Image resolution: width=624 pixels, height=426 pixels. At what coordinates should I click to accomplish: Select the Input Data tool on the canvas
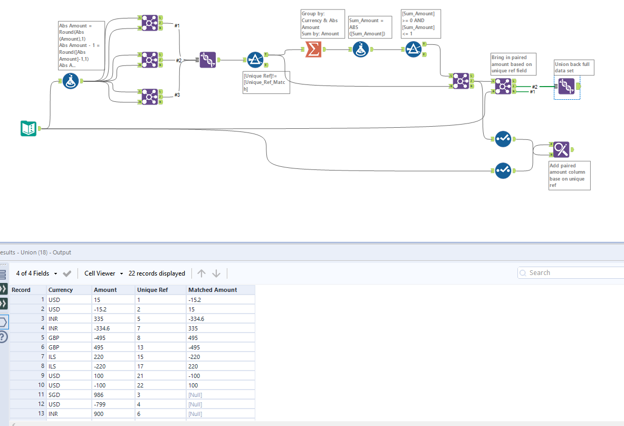coord(28,128)
